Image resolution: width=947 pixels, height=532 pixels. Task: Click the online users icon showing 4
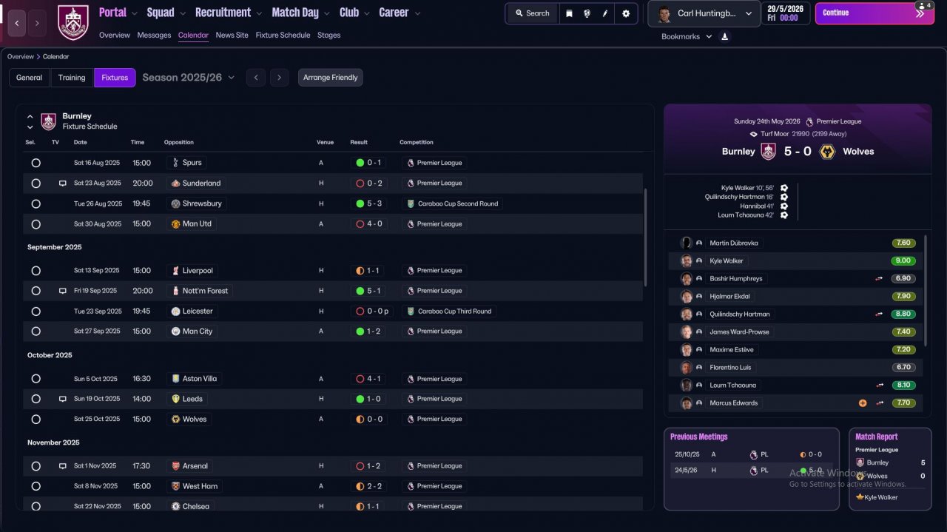[924, 5]
